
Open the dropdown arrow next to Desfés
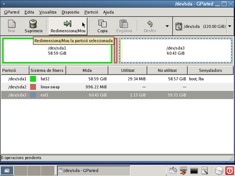pos(167,26)
